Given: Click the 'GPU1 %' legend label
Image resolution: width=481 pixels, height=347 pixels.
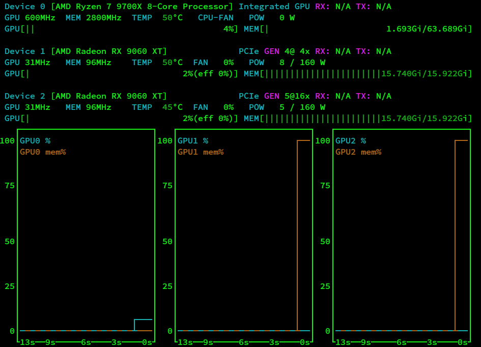Looking at the screenshot, I should [x=193, y=141].
